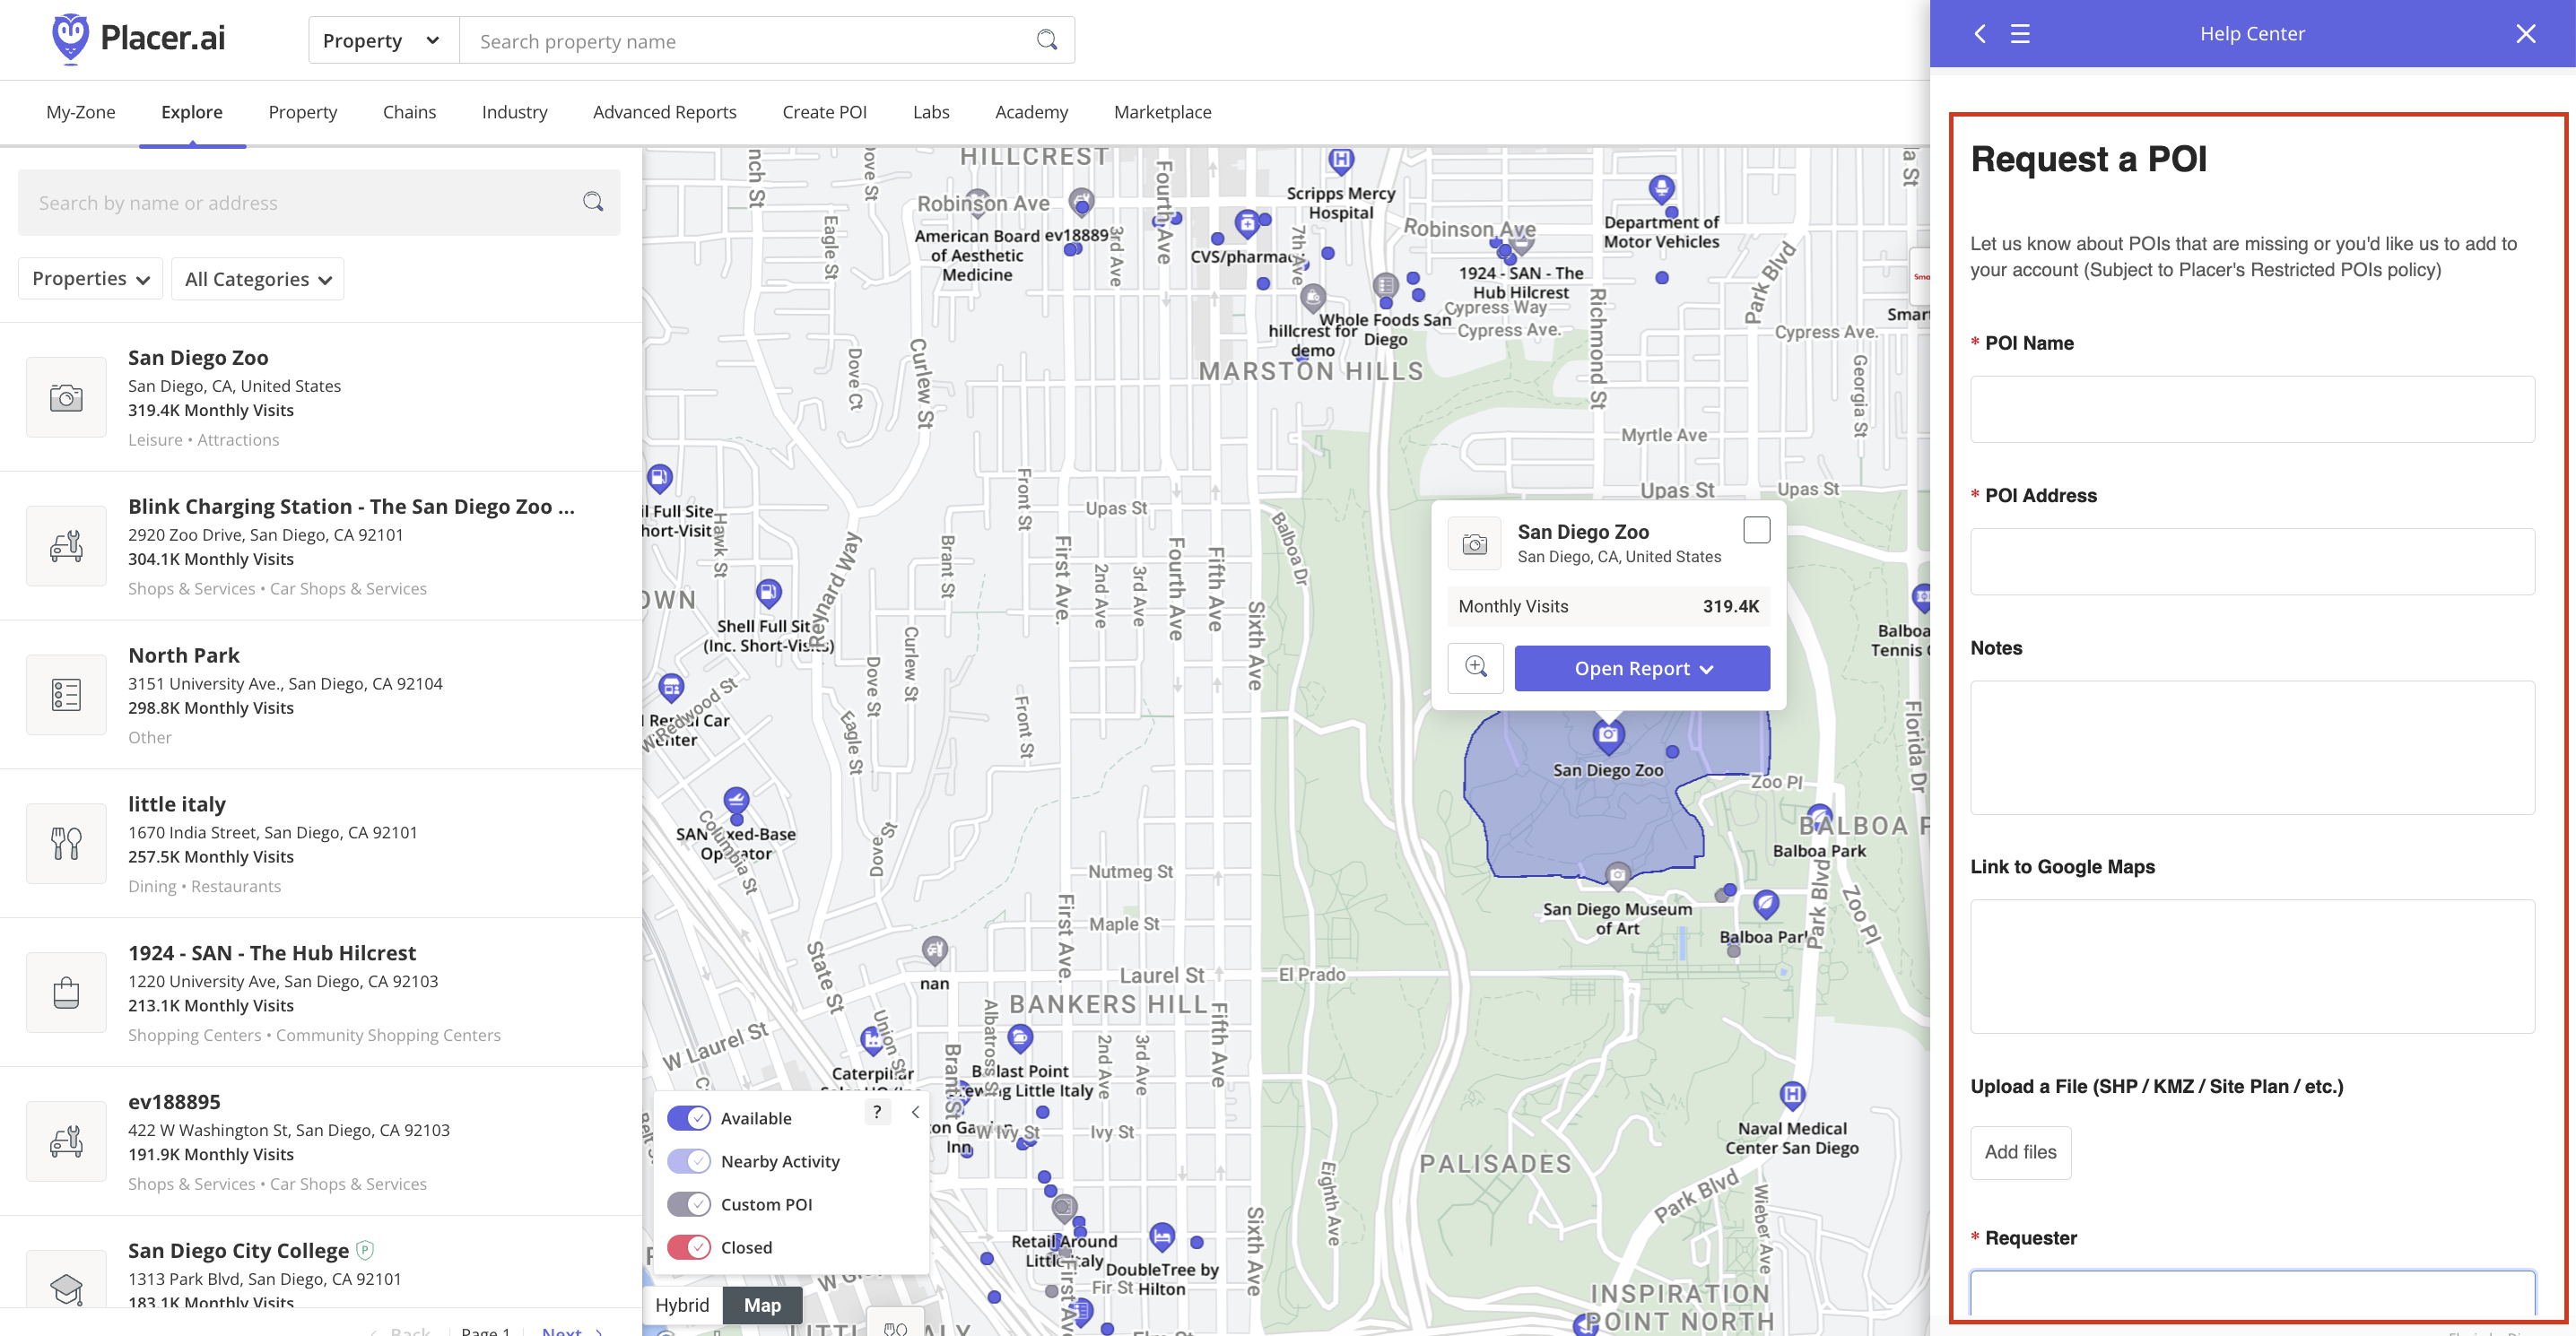
Task: Click the POI Address input field
Action: pos(2252,561)
